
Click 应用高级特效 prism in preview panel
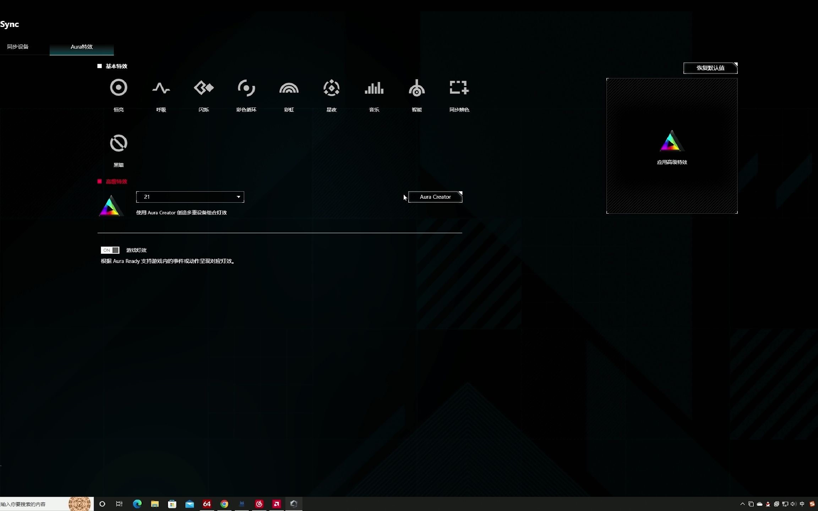(671, 141)
